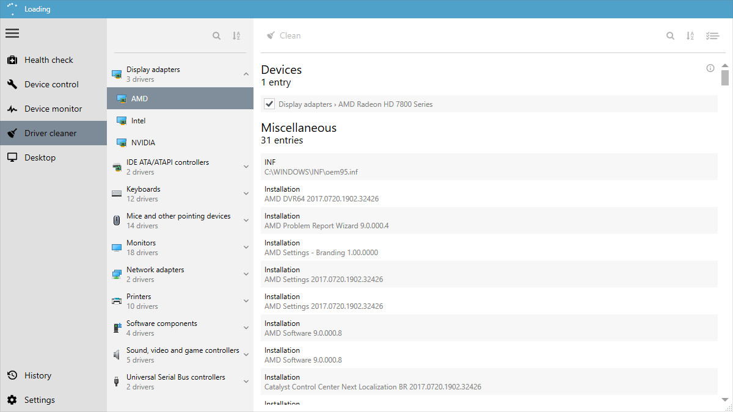Open search in the Devices results panel
Screen dimensions: 733x412
(x=670, y=35)
